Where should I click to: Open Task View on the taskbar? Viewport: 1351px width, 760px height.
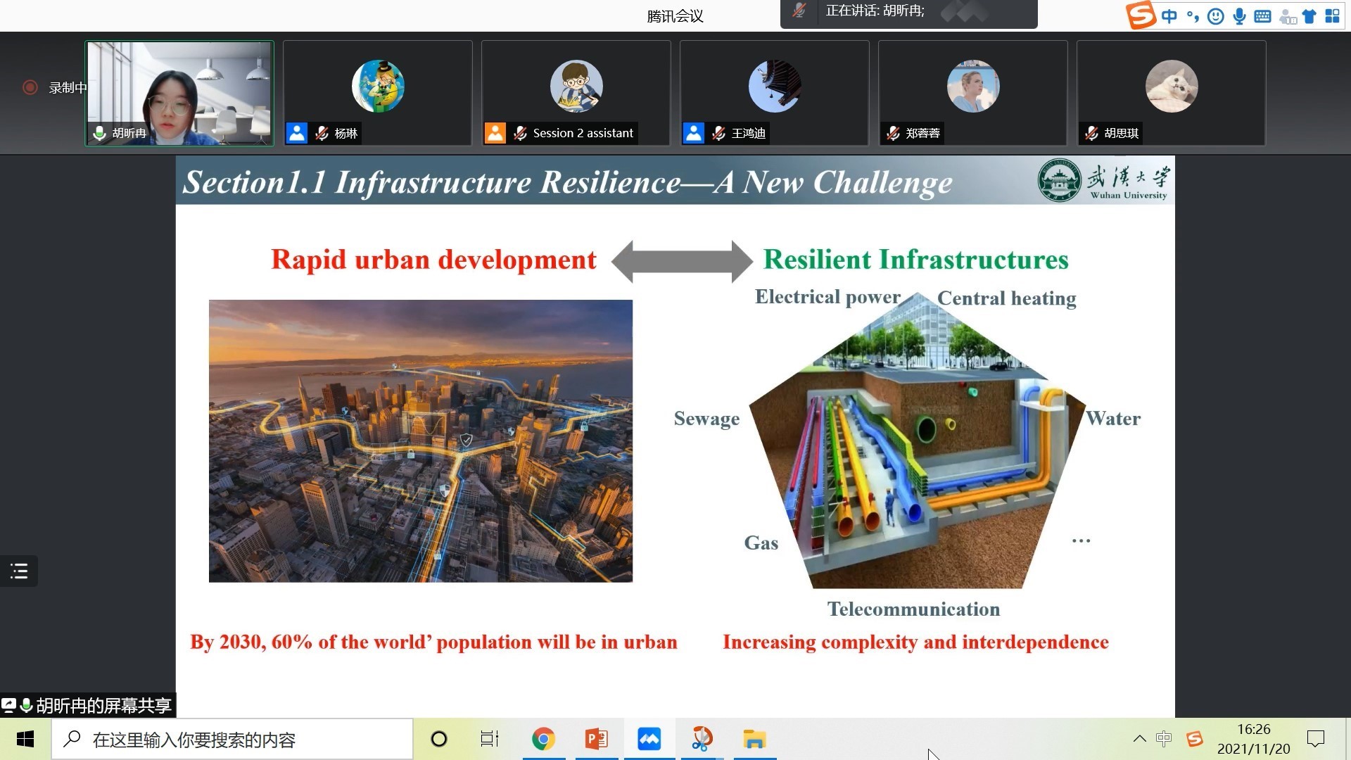489,739
